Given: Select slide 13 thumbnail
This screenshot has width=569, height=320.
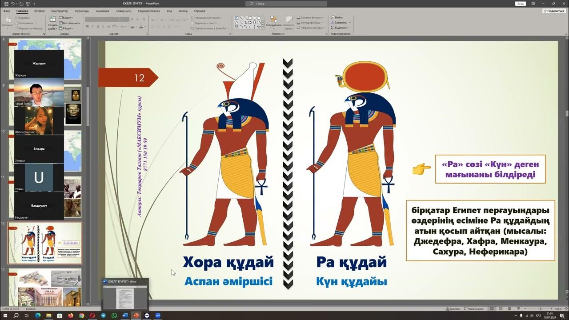Looking at the screenshot, I should 44,288.
